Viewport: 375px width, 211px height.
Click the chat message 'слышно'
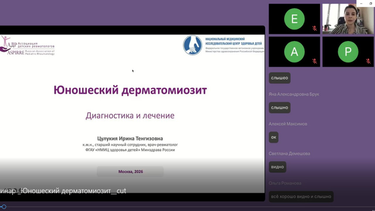tap(279, 108)
